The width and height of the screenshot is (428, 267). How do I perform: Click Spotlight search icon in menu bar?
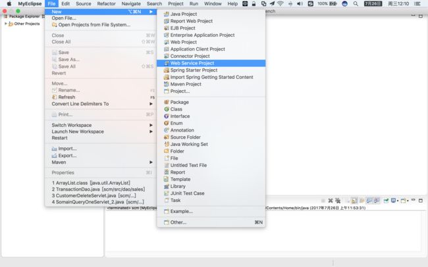pyautogui.click(x=356, y=3)
